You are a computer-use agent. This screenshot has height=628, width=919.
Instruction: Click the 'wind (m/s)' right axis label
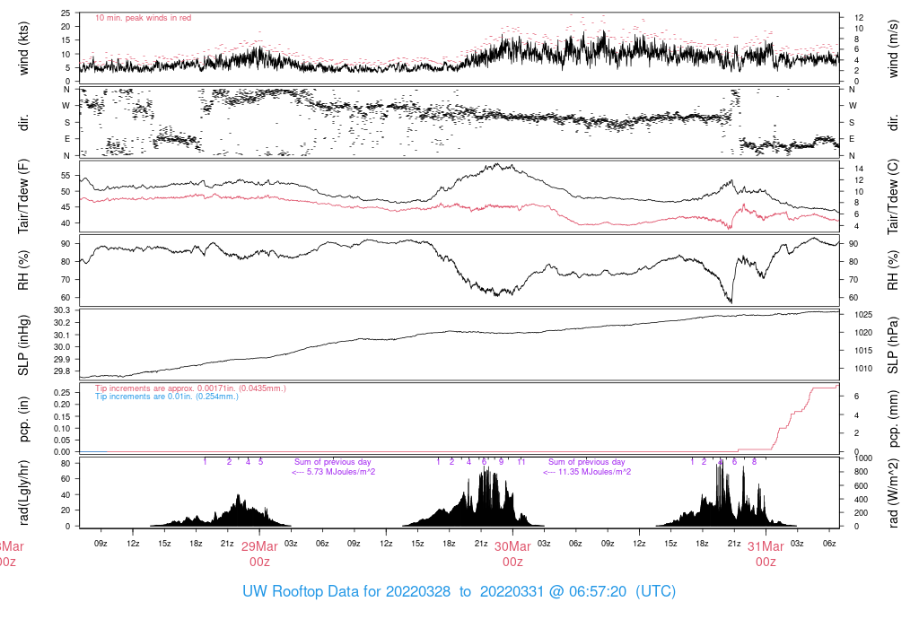[893, 48]
